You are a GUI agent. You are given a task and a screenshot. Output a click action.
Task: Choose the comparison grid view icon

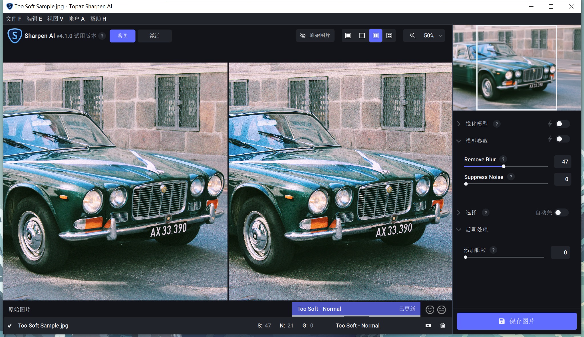pyautogui.click(x=389, y=36)
